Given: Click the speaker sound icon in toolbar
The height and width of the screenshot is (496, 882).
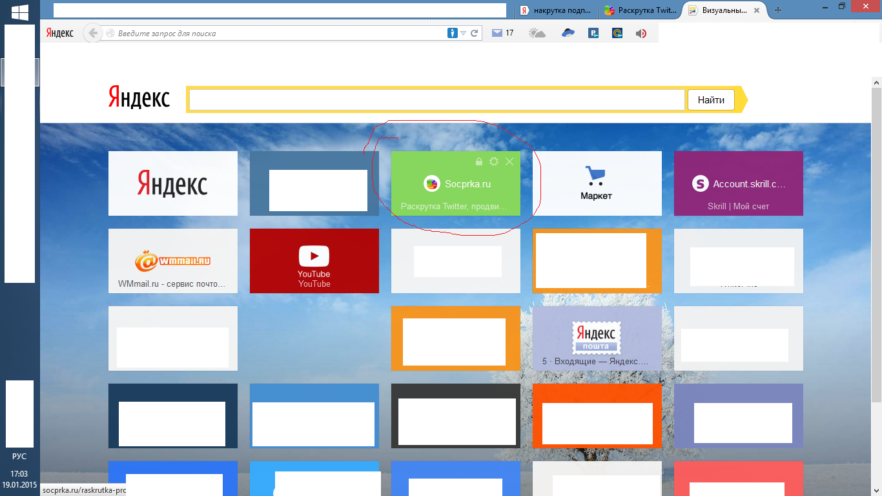Looking at the screenshot, I should tap(641, 34).
